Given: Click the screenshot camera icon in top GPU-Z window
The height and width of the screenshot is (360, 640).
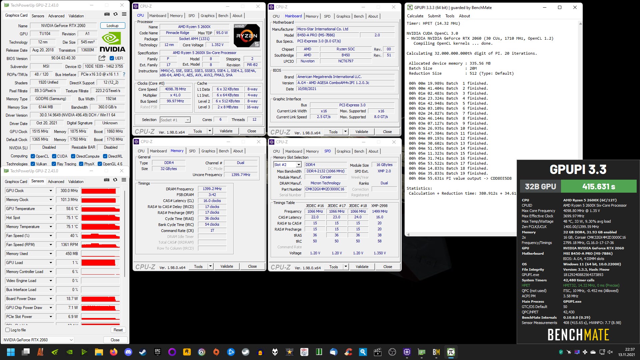Looking at the screenshot, I should (107, 14).
